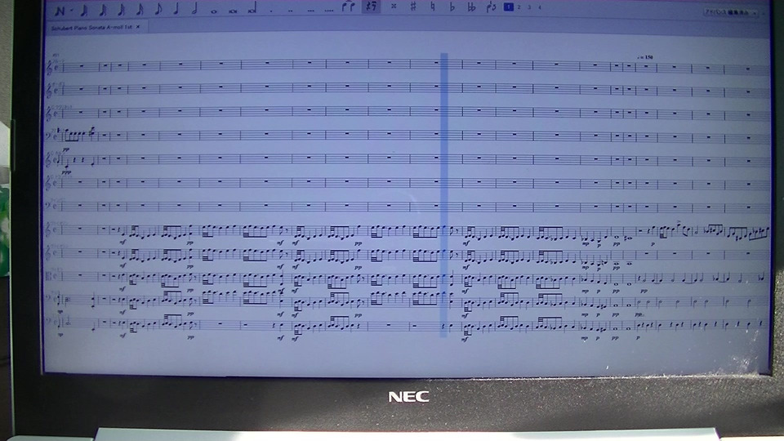The height and width of the screenshot is (441, 784).
Task: Apply double flat accidental
Action: [x=471, y=7]
